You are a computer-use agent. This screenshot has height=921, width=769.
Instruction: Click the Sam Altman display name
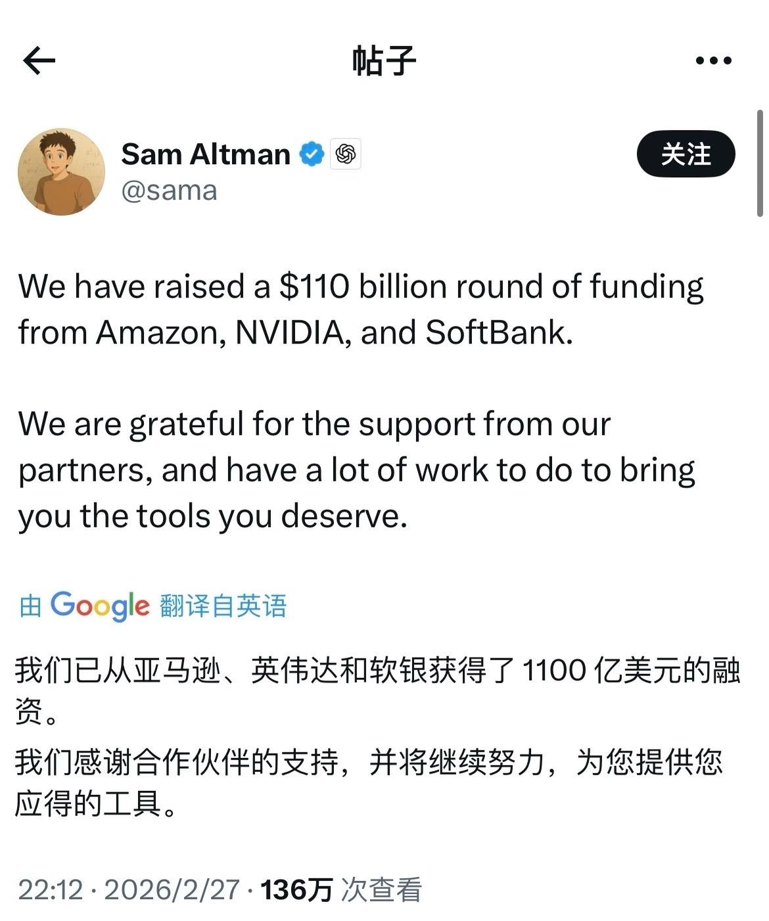pos(204,154)
